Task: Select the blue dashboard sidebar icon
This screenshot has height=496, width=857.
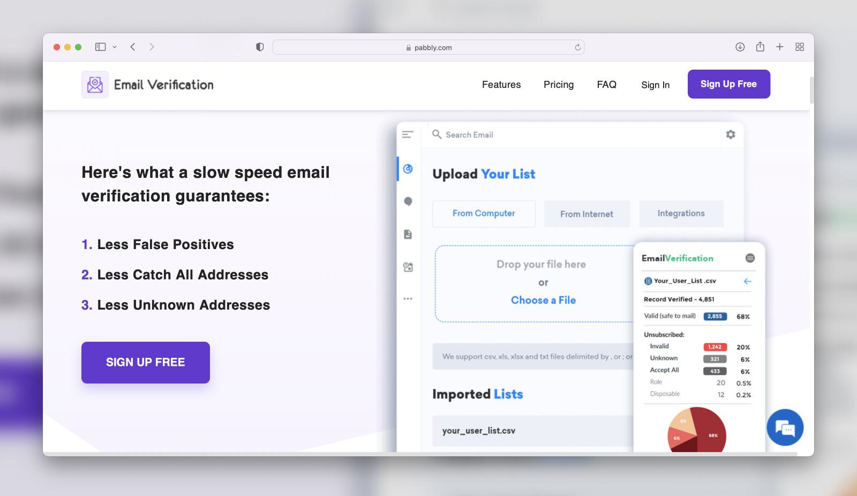Action: [408, 169]
